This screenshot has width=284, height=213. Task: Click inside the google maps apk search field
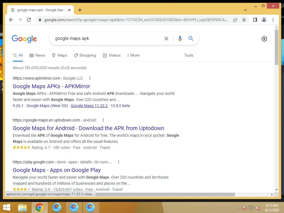coord(107,38)
